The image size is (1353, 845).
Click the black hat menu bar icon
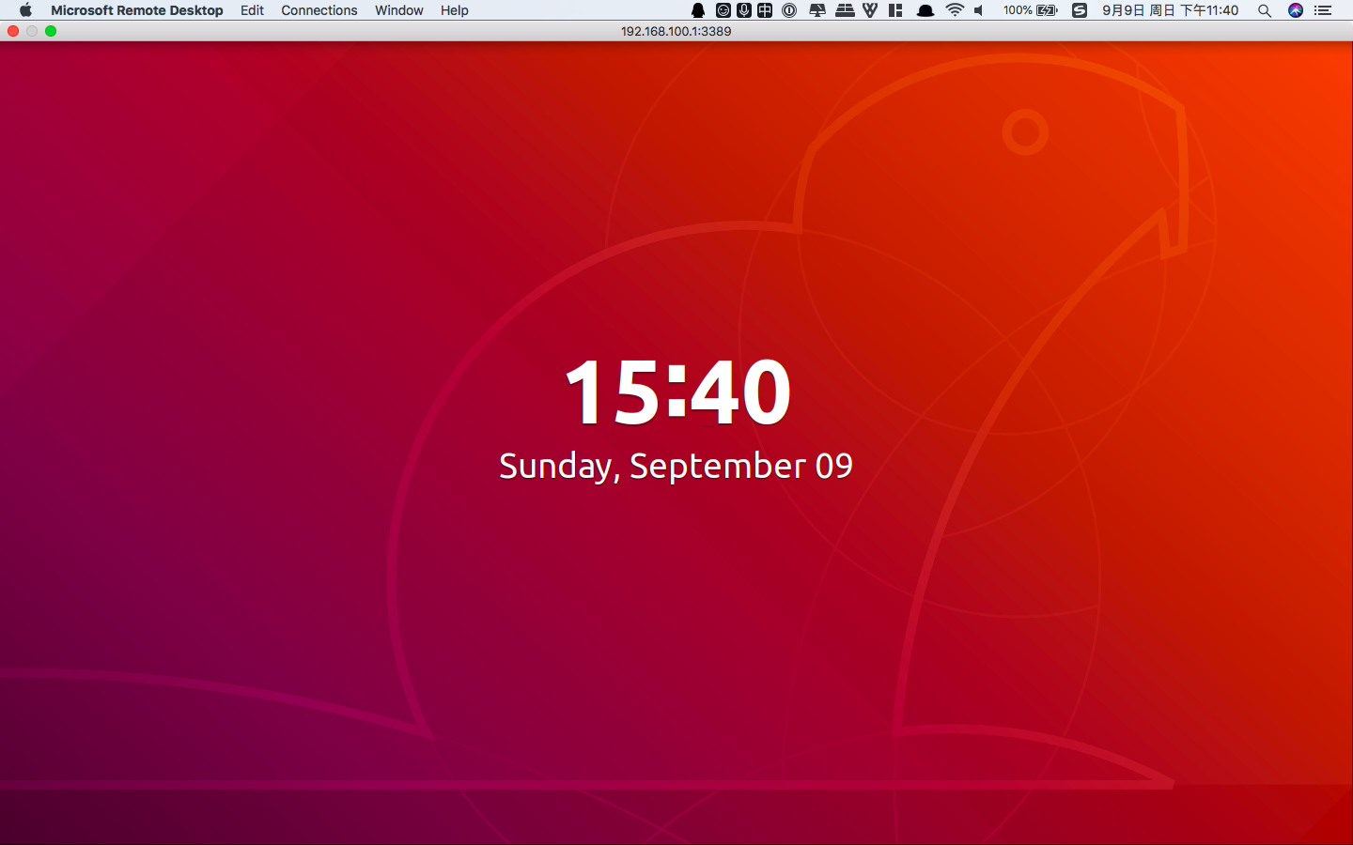tap(925, 10)
